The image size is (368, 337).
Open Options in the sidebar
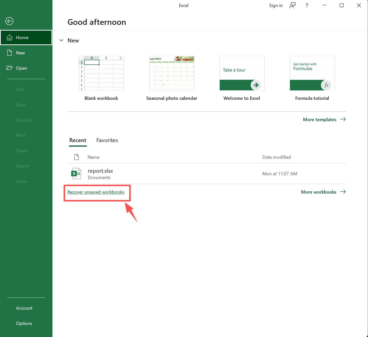(x=26, y=323)
